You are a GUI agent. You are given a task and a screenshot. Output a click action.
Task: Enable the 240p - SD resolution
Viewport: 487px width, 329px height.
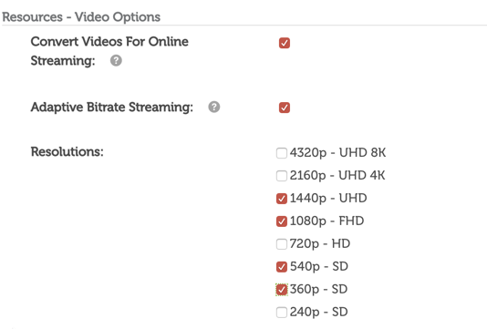click(x=282, y=313)
